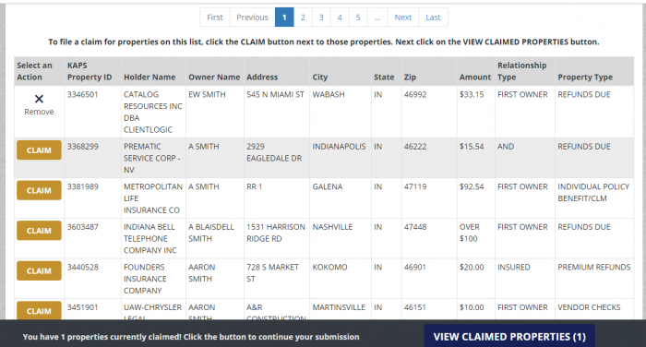646x347 pixels.
Task: Select the Previous page link
Action: [x=252, y=18]
